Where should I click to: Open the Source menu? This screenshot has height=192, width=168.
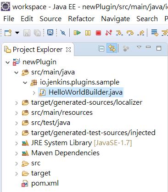(50, 19)
